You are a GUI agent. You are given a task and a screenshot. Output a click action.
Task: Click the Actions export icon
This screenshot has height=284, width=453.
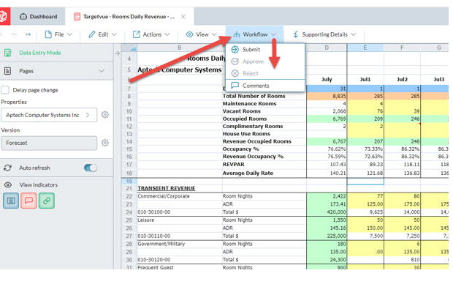point(137,34)
